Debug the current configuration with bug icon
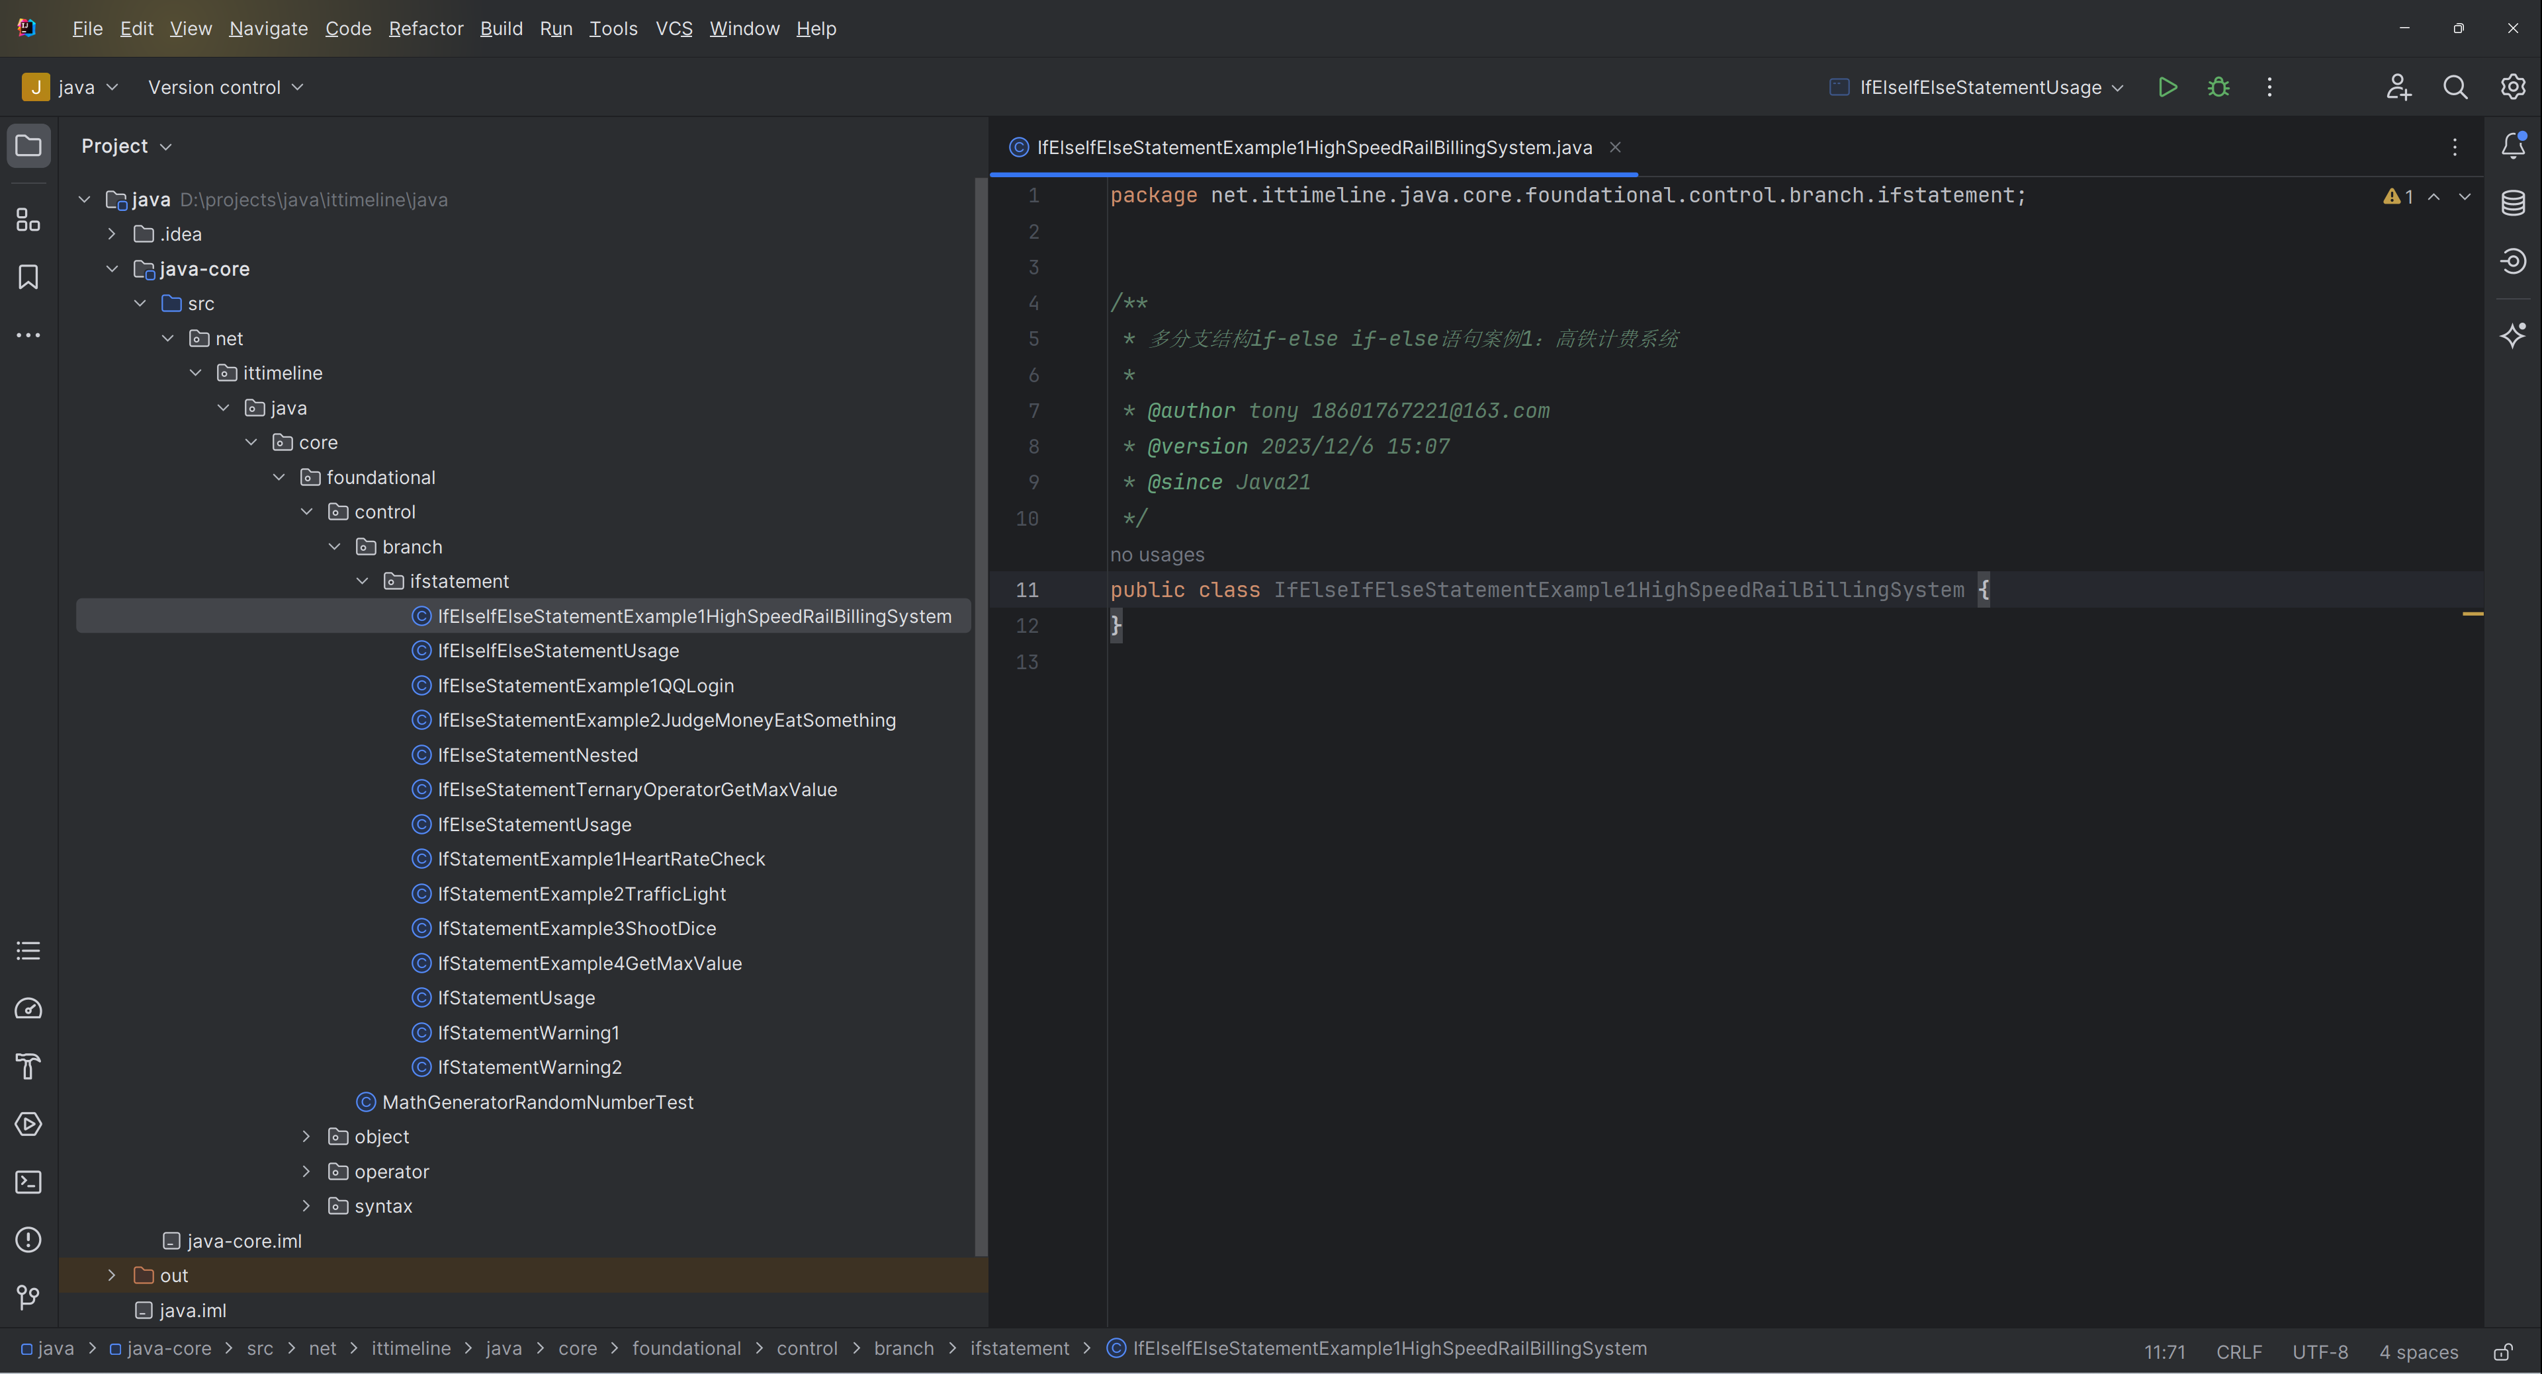Image resolution: width=2542 pixels, height=1374 pixels. pyautogui.click(x=2218, y=87)
